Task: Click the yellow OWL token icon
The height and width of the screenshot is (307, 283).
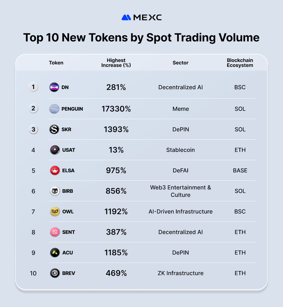Action: pyautogui.click(x=55, y=212)
